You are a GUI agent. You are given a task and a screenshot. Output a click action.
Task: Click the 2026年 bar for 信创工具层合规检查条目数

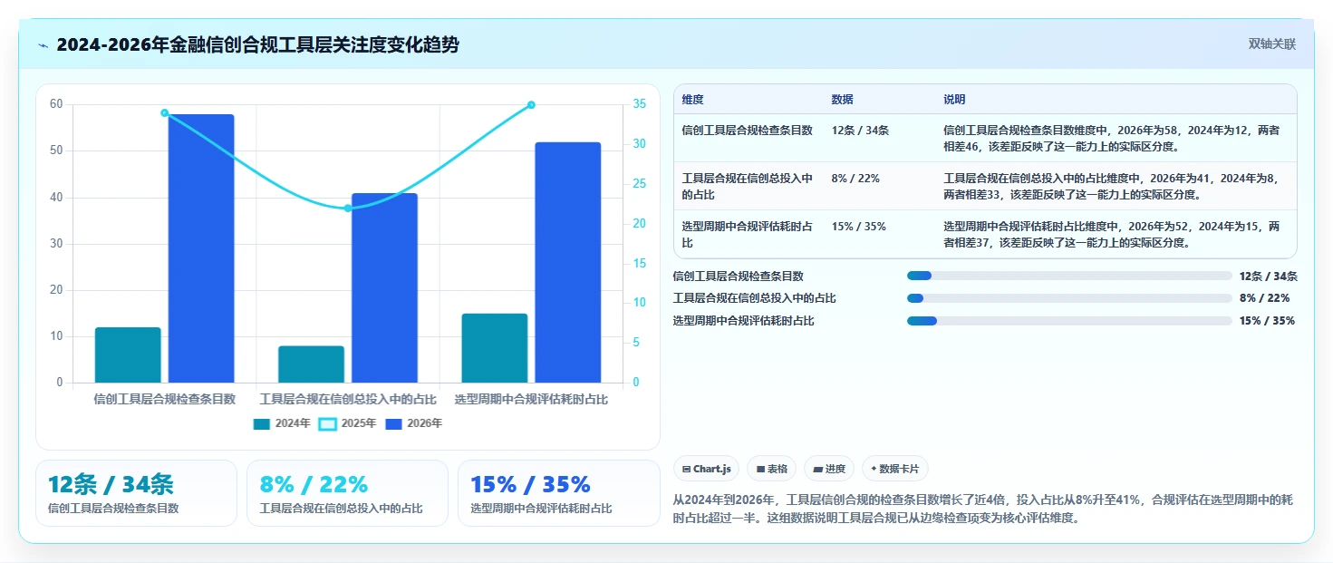201,248
